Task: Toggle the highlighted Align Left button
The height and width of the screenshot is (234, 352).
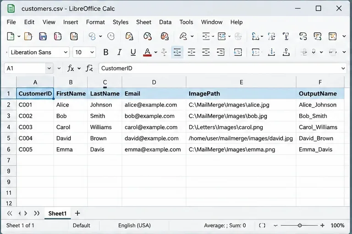Action: pos(177,52)
